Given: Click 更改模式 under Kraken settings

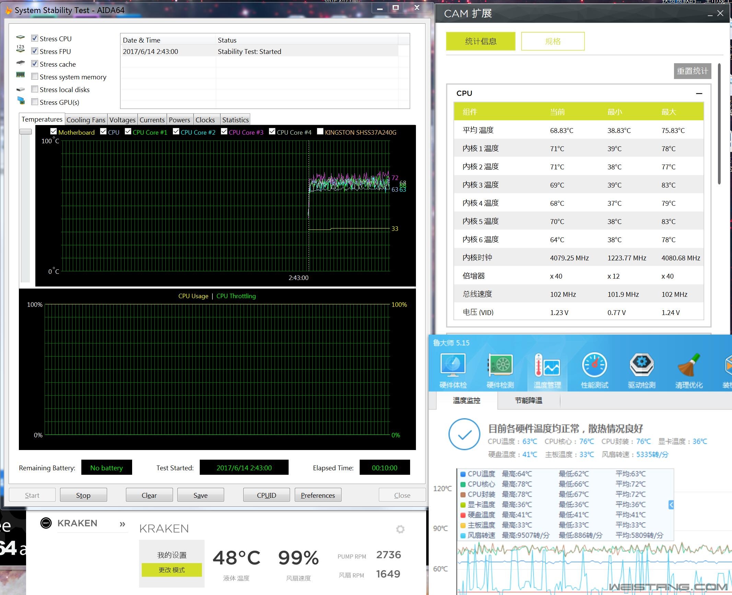Looking at the screenshot, I should pyautogui.click(x=172, y=570).
